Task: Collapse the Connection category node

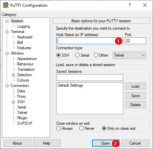Action: 7,86
